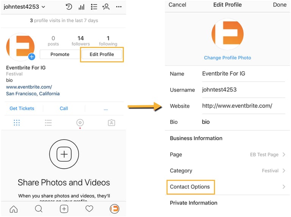The width and height of the screenshot is (291, 217).
Task: Tap the blue plus badge on profile photo
Action: (x=32, y=56)
